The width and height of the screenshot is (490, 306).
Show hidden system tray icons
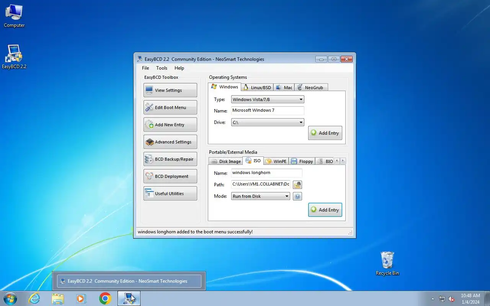tap(433, 299)
